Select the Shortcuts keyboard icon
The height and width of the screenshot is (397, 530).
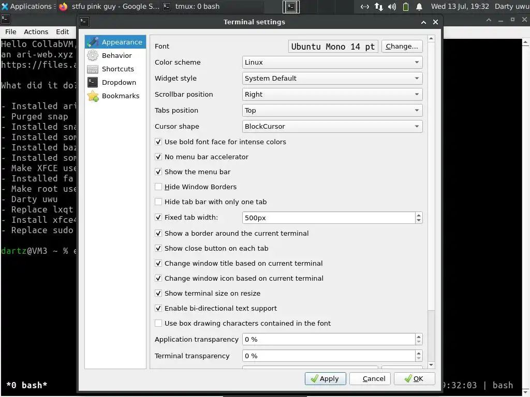click(92, 69)
